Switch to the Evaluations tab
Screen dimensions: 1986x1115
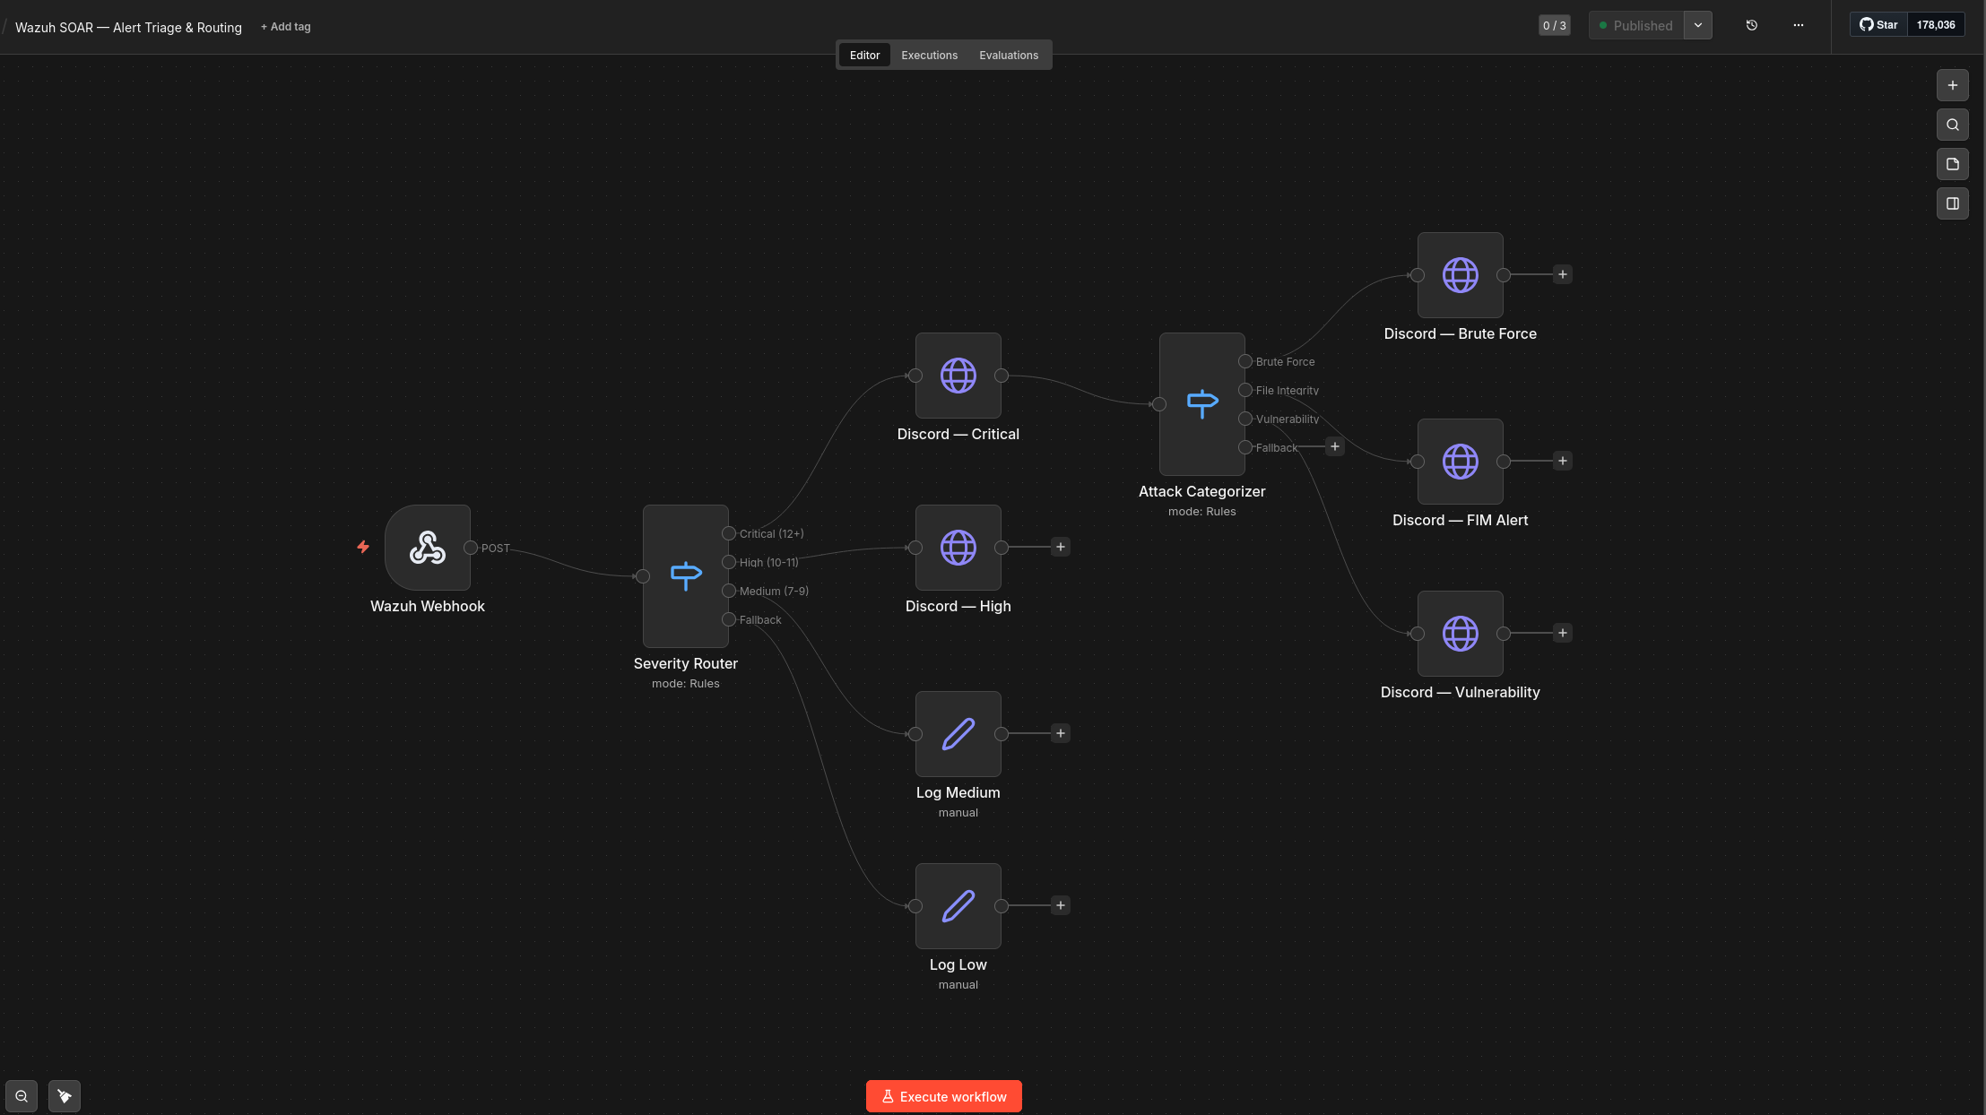click(1008, 56)
